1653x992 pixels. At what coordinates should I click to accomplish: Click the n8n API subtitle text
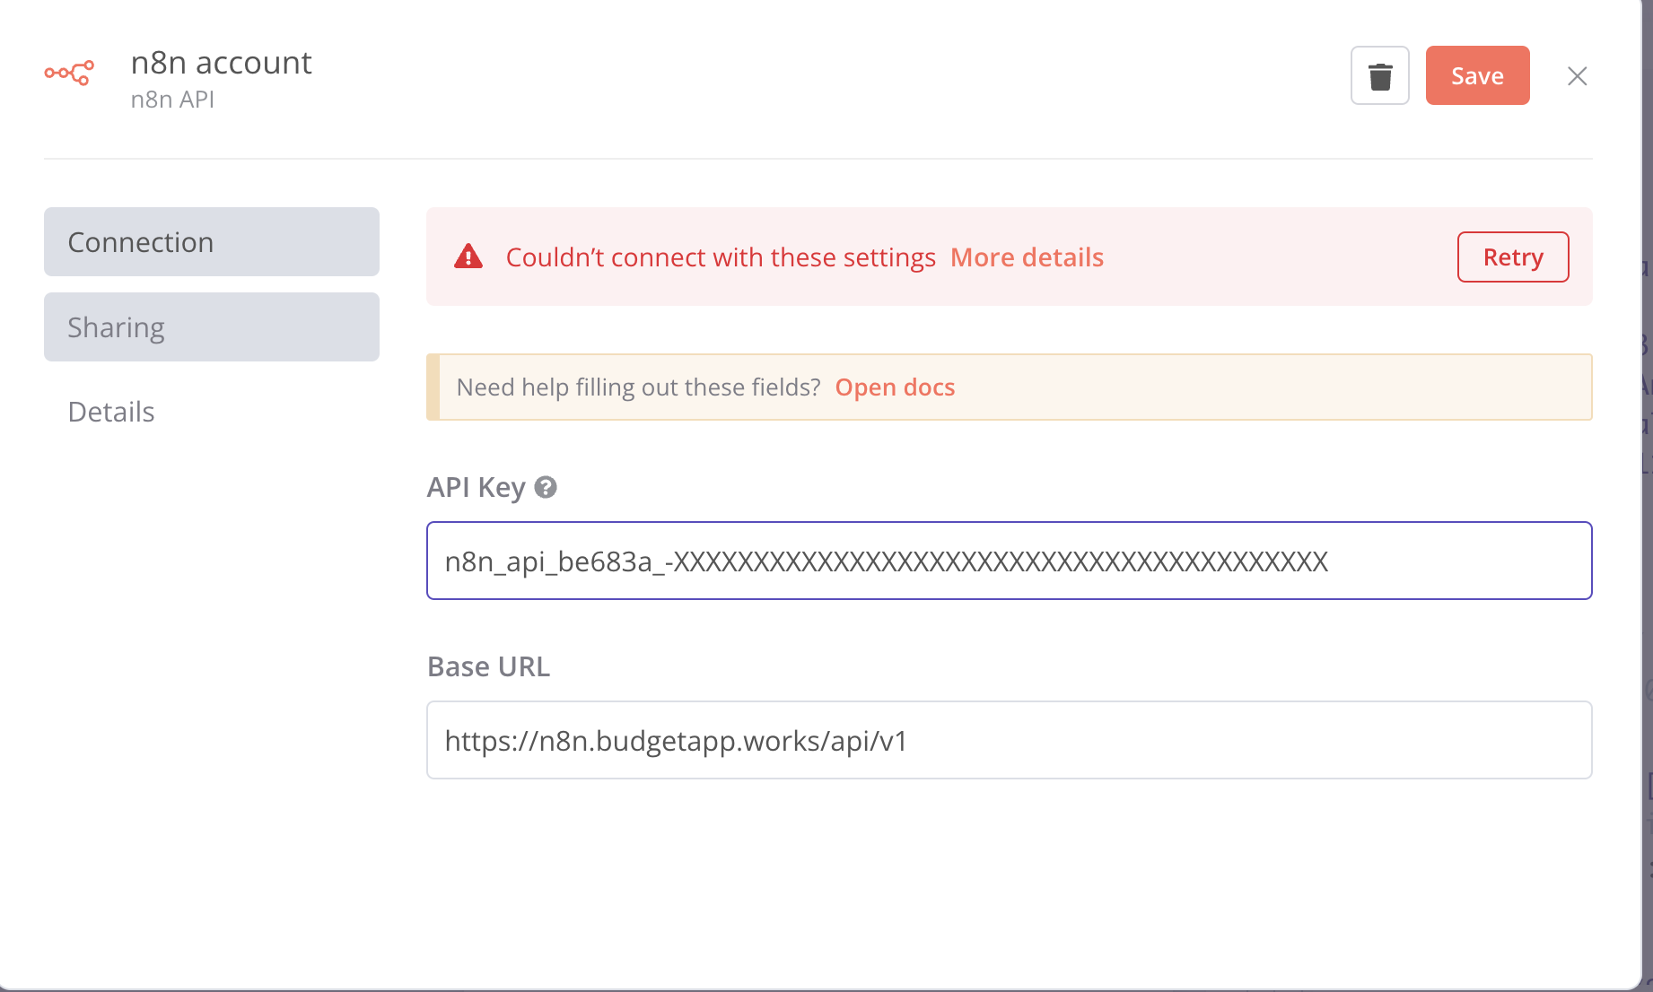pyautogui.click(x=172, y=100)
